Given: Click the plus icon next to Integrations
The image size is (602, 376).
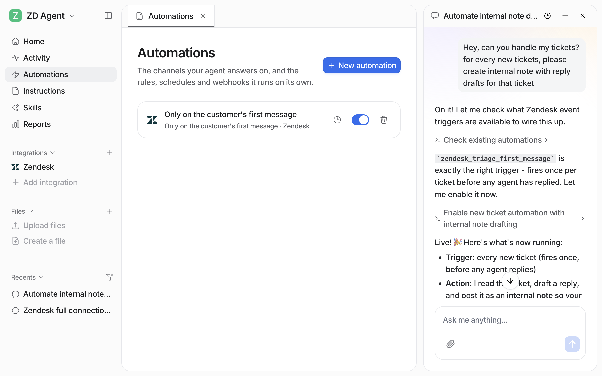Looking at the screenshot, I should click(x=110, y=153).
